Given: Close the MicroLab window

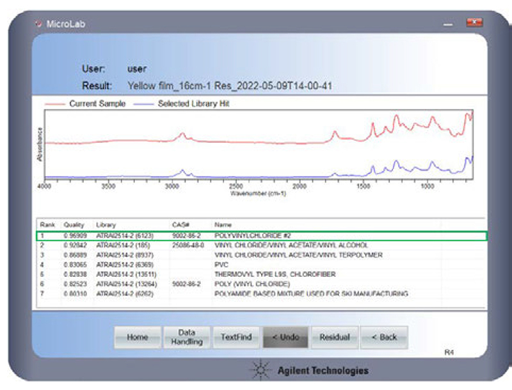Looking at the screenshot, I should click(474, 22).
